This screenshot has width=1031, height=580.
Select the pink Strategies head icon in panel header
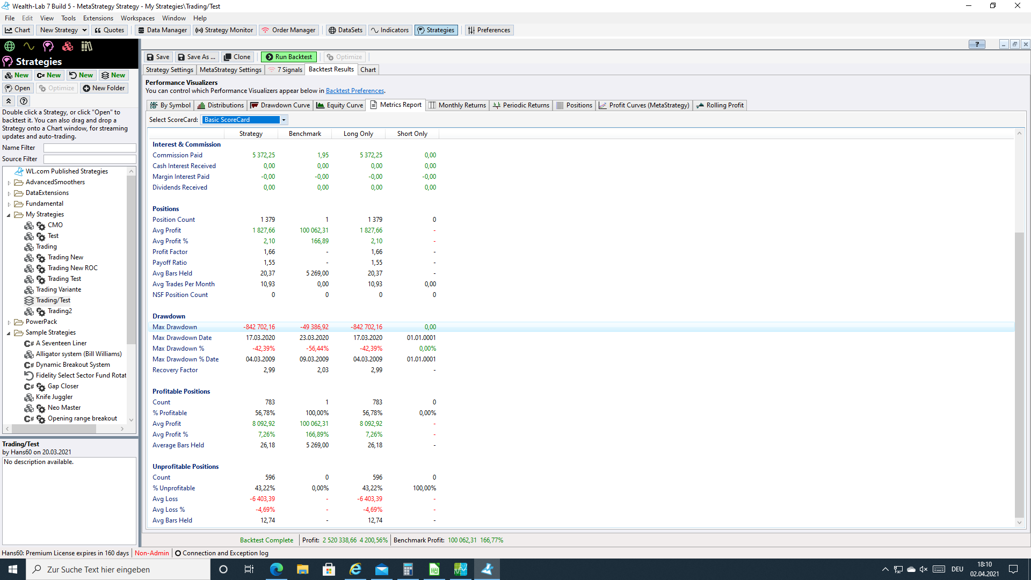pyautogui.click(x=48, y=46)
